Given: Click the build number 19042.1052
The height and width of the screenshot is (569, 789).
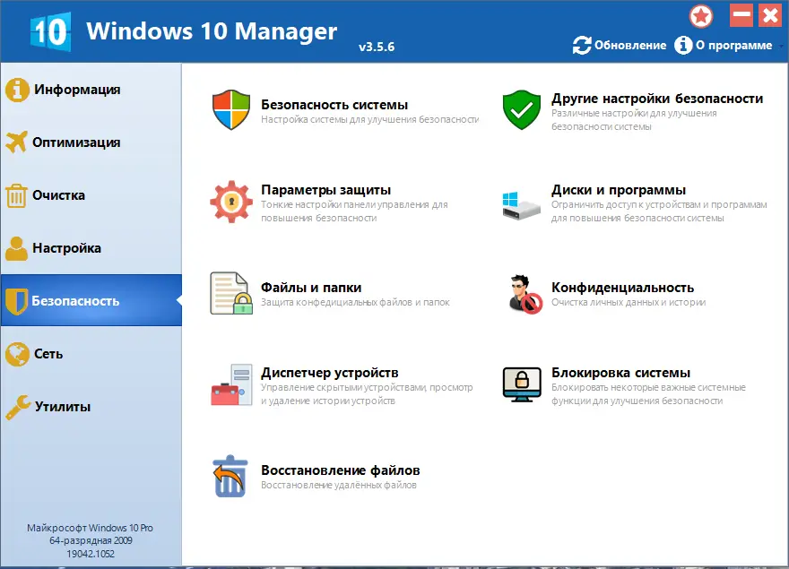Looking at the screenshot, I should tap(91, 554).
